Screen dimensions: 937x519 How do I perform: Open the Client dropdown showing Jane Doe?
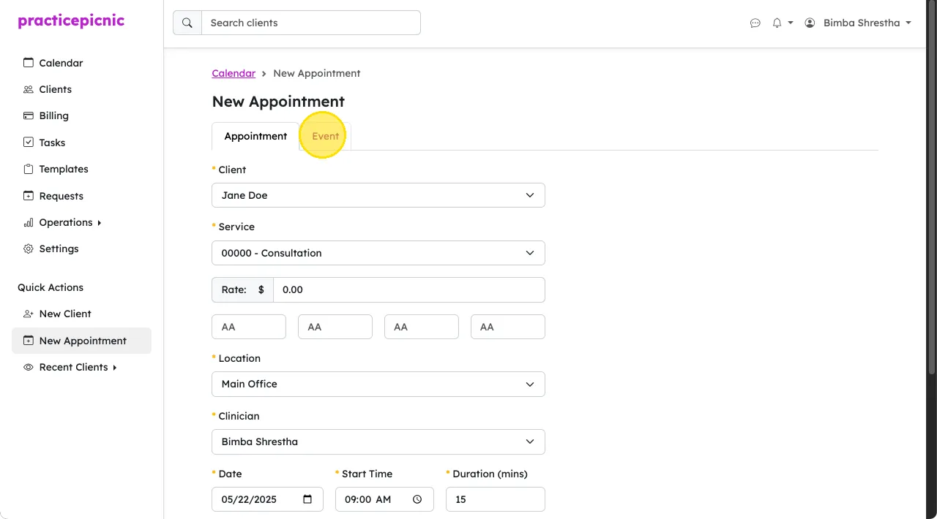coord(378,195)
